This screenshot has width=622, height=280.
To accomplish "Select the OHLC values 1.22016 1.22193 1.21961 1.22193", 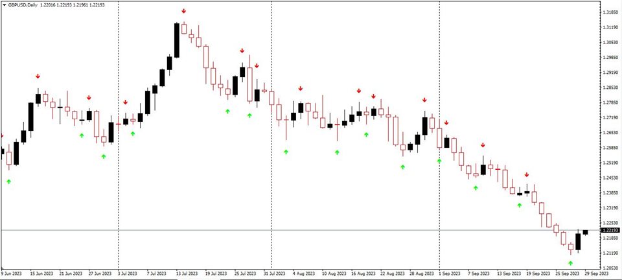I will (x=72, y=5).
